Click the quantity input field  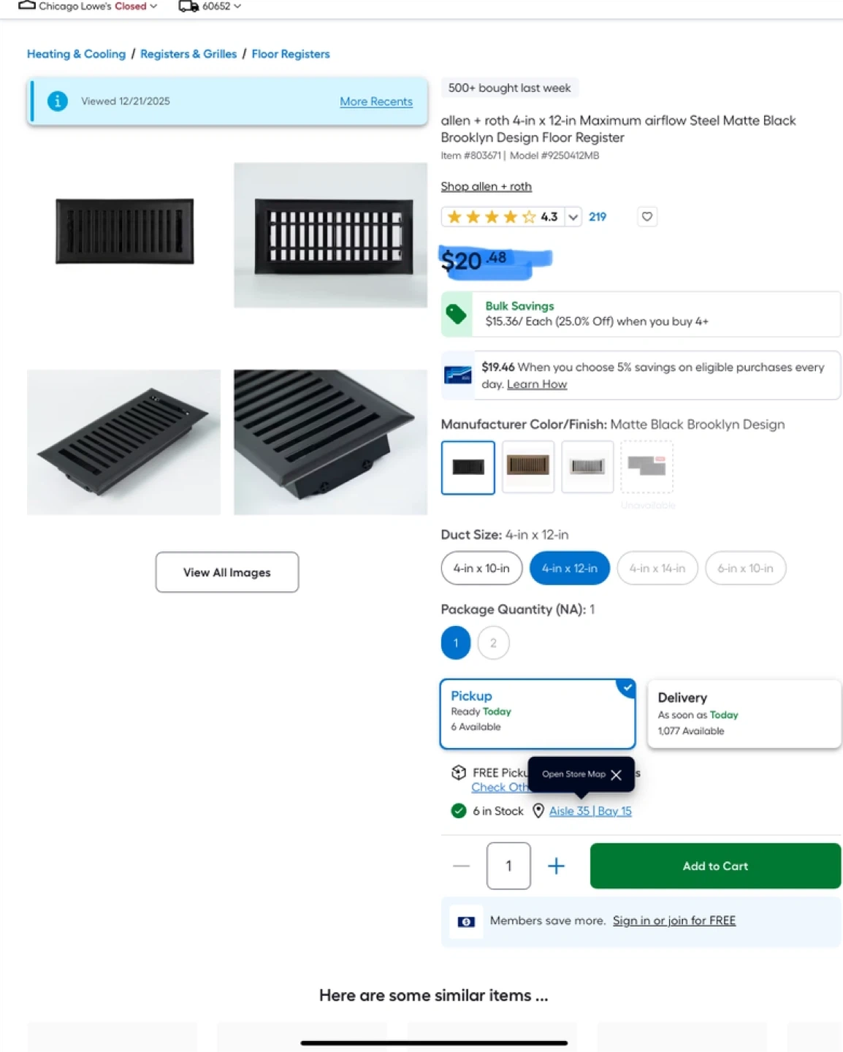click(x=508, y=866)
